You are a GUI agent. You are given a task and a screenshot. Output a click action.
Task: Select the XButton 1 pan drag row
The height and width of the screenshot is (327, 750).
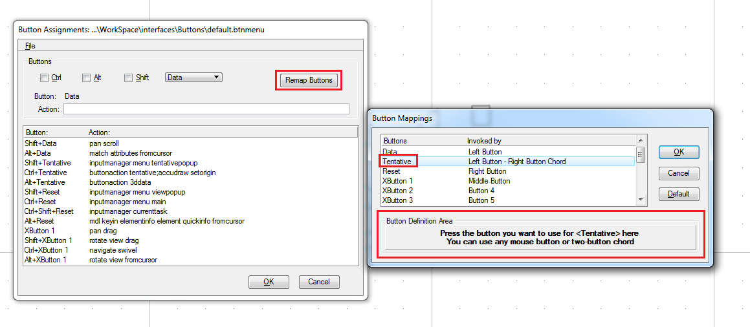tap(190, 231)
